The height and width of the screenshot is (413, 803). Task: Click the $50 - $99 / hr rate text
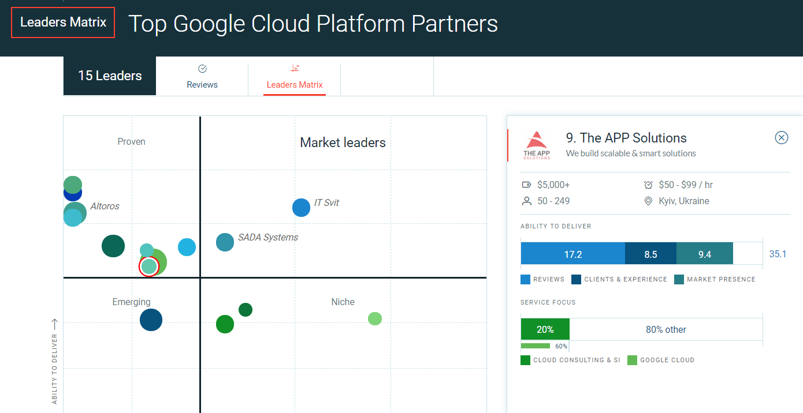click(686, 185)
